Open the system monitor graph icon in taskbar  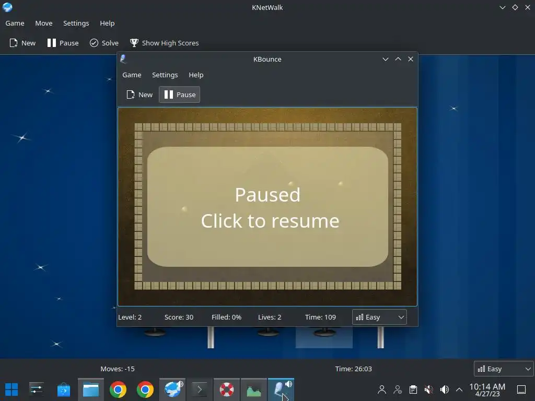pyautogui.click(x=254, y=390)
